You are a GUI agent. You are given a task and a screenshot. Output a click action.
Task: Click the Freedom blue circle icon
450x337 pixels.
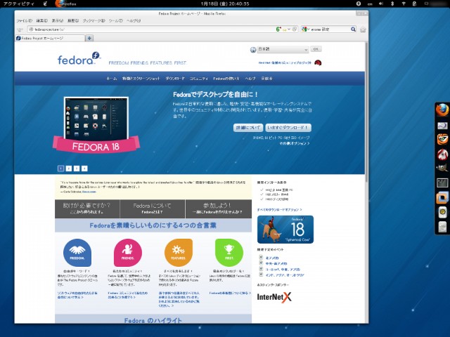point(77,253)
